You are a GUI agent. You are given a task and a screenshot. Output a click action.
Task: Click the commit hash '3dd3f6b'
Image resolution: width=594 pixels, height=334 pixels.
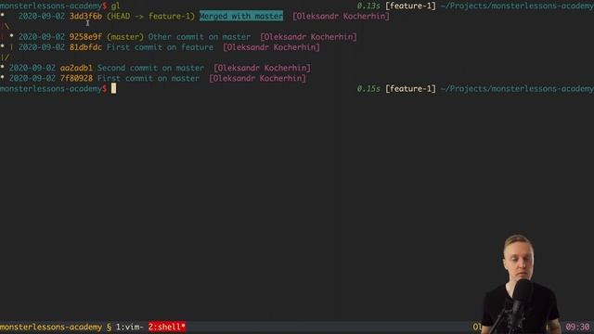(x=85, y=17)
